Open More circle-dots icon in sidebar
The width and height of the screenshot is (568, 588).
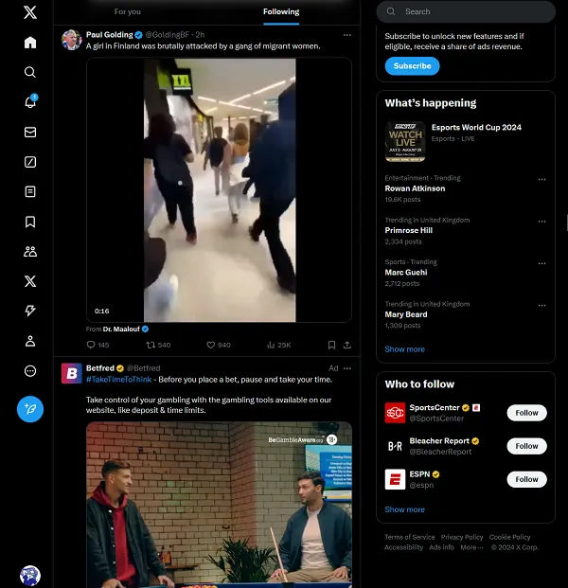(30, 371)
